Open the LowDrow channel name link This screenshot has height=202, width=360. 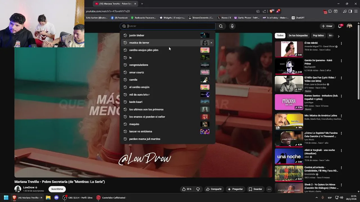click(x=29, y=187)
